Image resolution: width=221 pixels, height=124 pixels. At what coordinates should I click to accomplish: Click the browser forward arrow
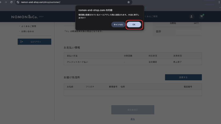[x=6, y=2]
